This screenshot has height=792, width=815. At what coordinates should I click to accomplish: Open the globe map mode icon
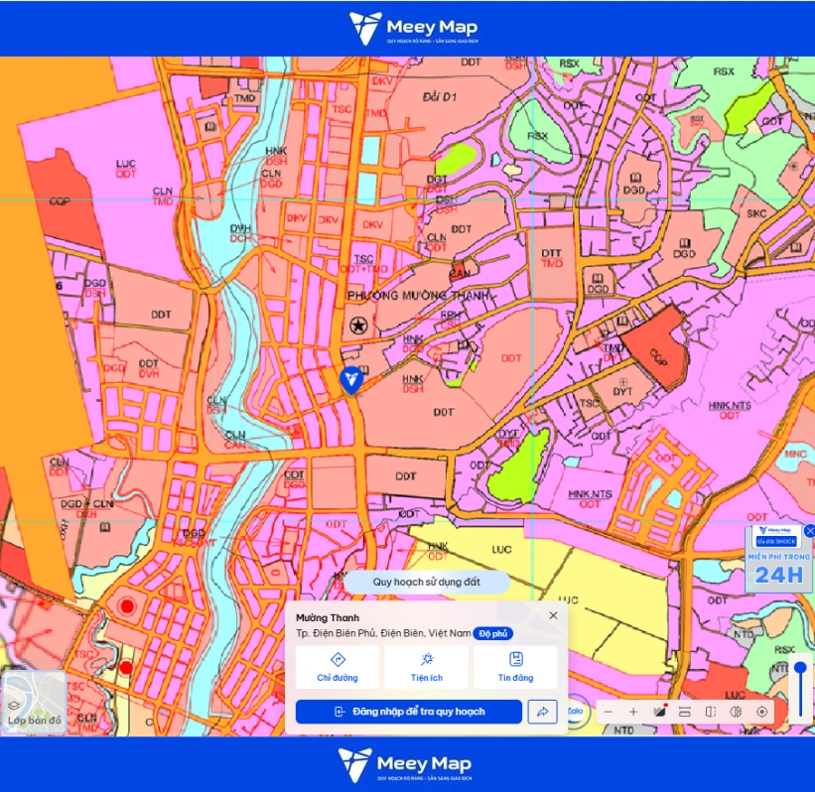point(736,712)
